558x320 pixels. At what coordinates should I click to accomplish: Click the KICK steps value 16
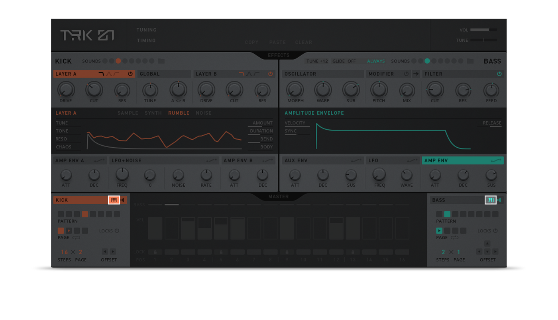pos(65,252)
